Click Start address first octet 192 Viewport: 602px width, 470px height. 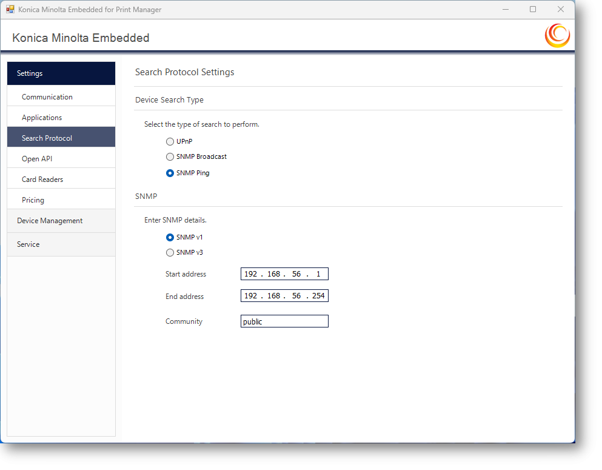tap(251, 274)
